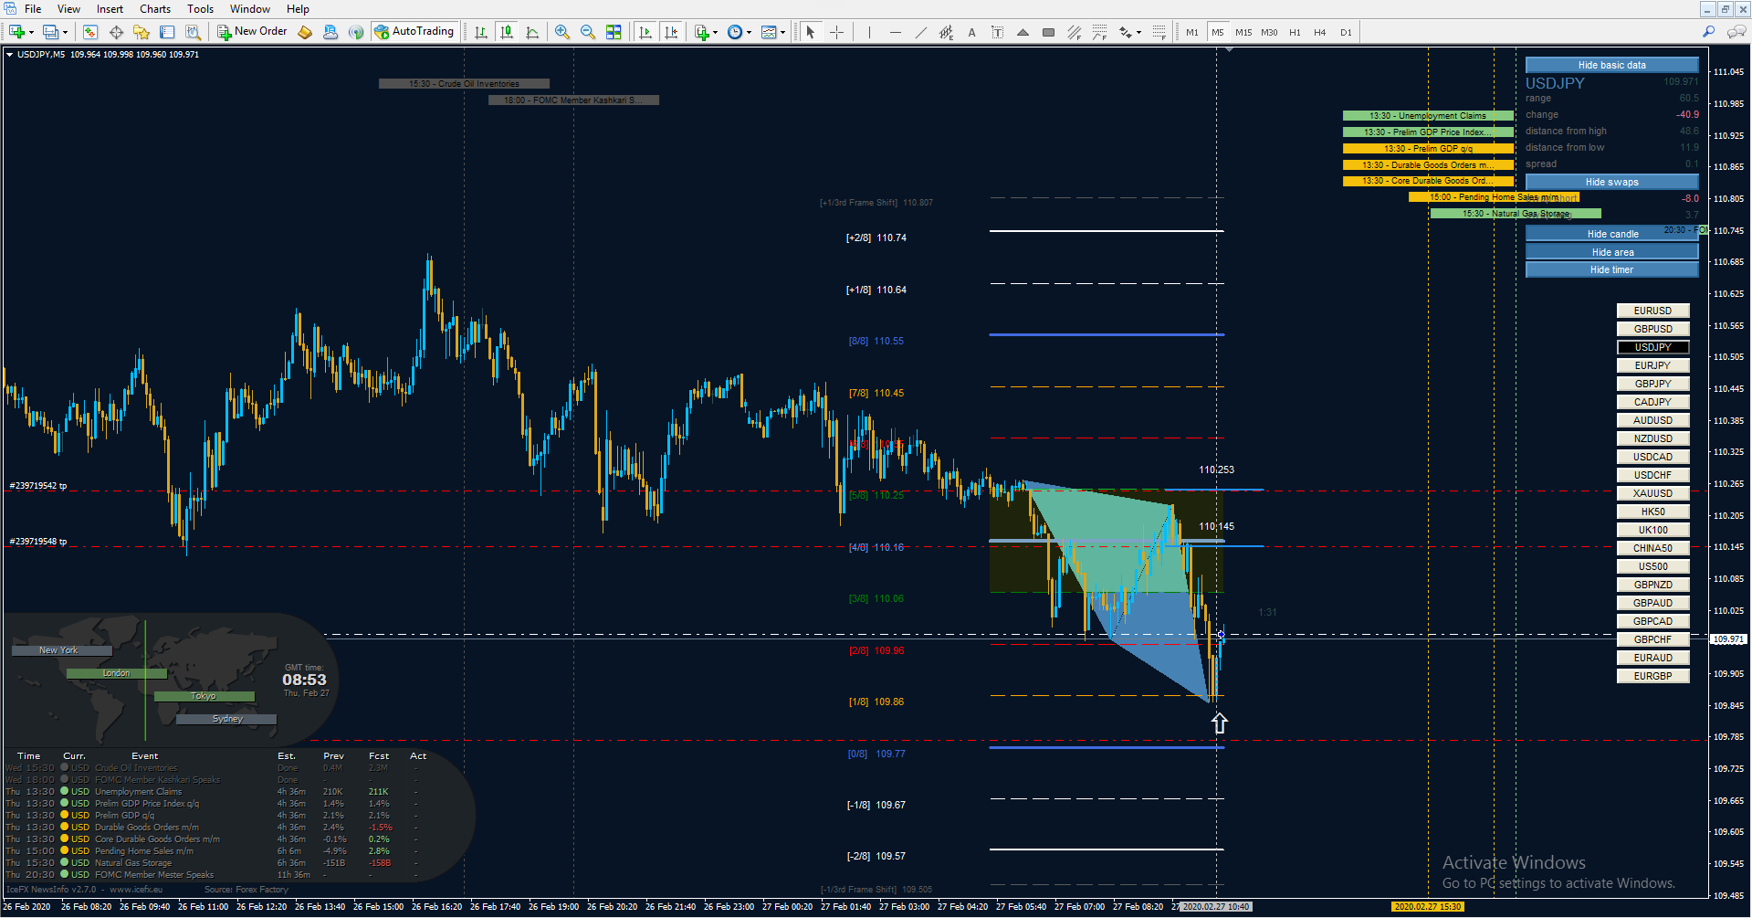Open the Profiles toolbar button
Image resolution: width=1752 pixels, height=918 pixels.
50,32
